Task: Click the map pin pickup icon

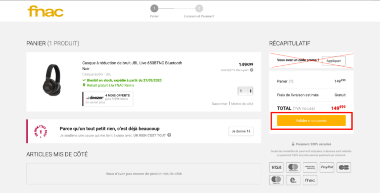Action: pos(84,85)
